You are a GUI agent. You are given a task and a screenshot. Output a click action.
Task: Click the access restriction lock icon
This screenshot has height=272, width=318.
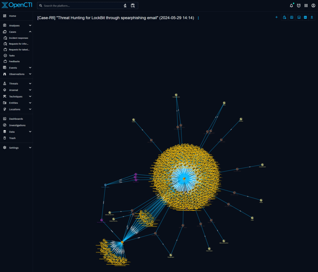click(x=284, y=17)
